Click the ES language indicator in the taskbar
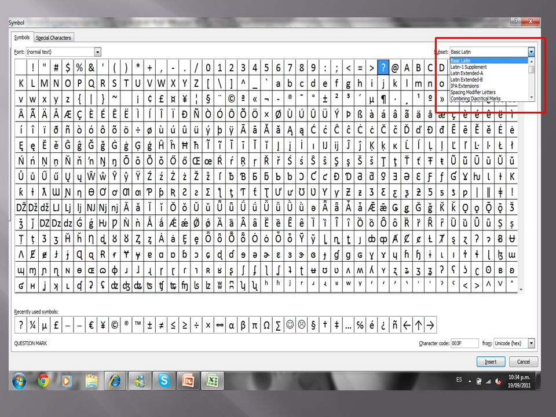Image resolution: width=556 pixels, height=417 pixels. [x=459, y=380]
